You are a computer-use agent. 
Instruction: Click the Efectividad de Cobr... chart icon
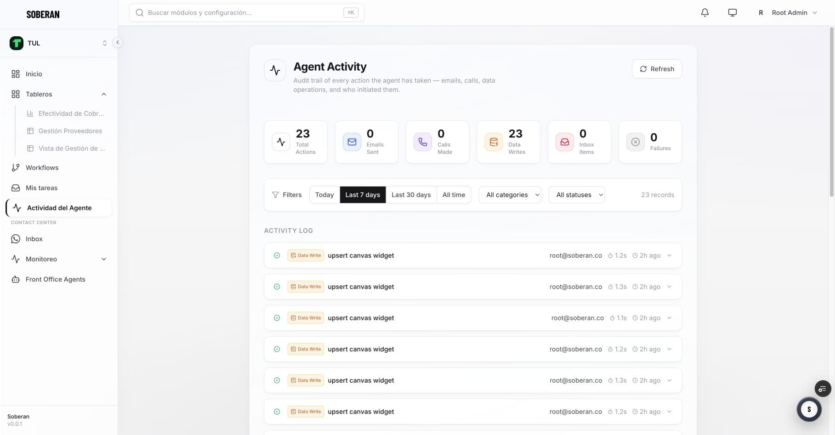click(x=30, y=113)
